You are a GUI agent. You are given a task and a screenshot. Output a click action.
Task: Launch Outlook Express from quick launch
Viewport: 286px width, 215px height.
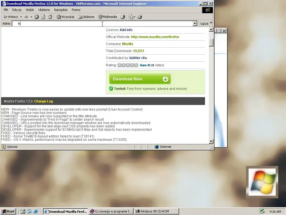point(29,212)
